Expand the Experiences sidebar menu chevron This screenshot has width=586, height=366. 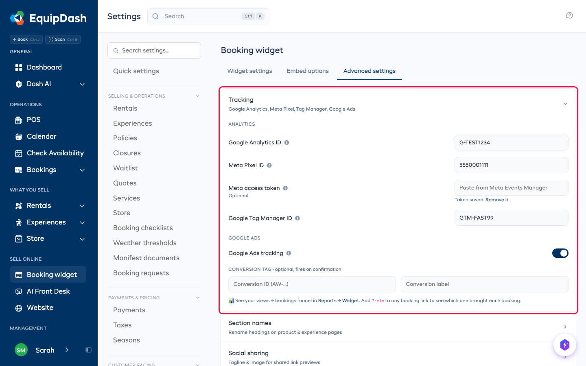point(82,222)
